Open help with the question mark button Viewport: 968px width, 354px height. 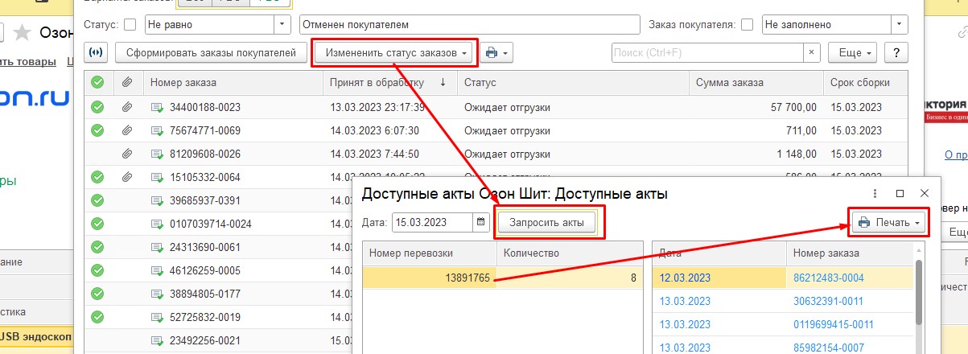[x=896, y=53]
